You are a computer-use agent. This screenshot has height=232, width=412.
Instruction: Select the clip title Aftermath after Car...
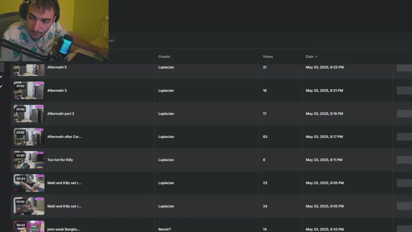click(x=65, y=137)
